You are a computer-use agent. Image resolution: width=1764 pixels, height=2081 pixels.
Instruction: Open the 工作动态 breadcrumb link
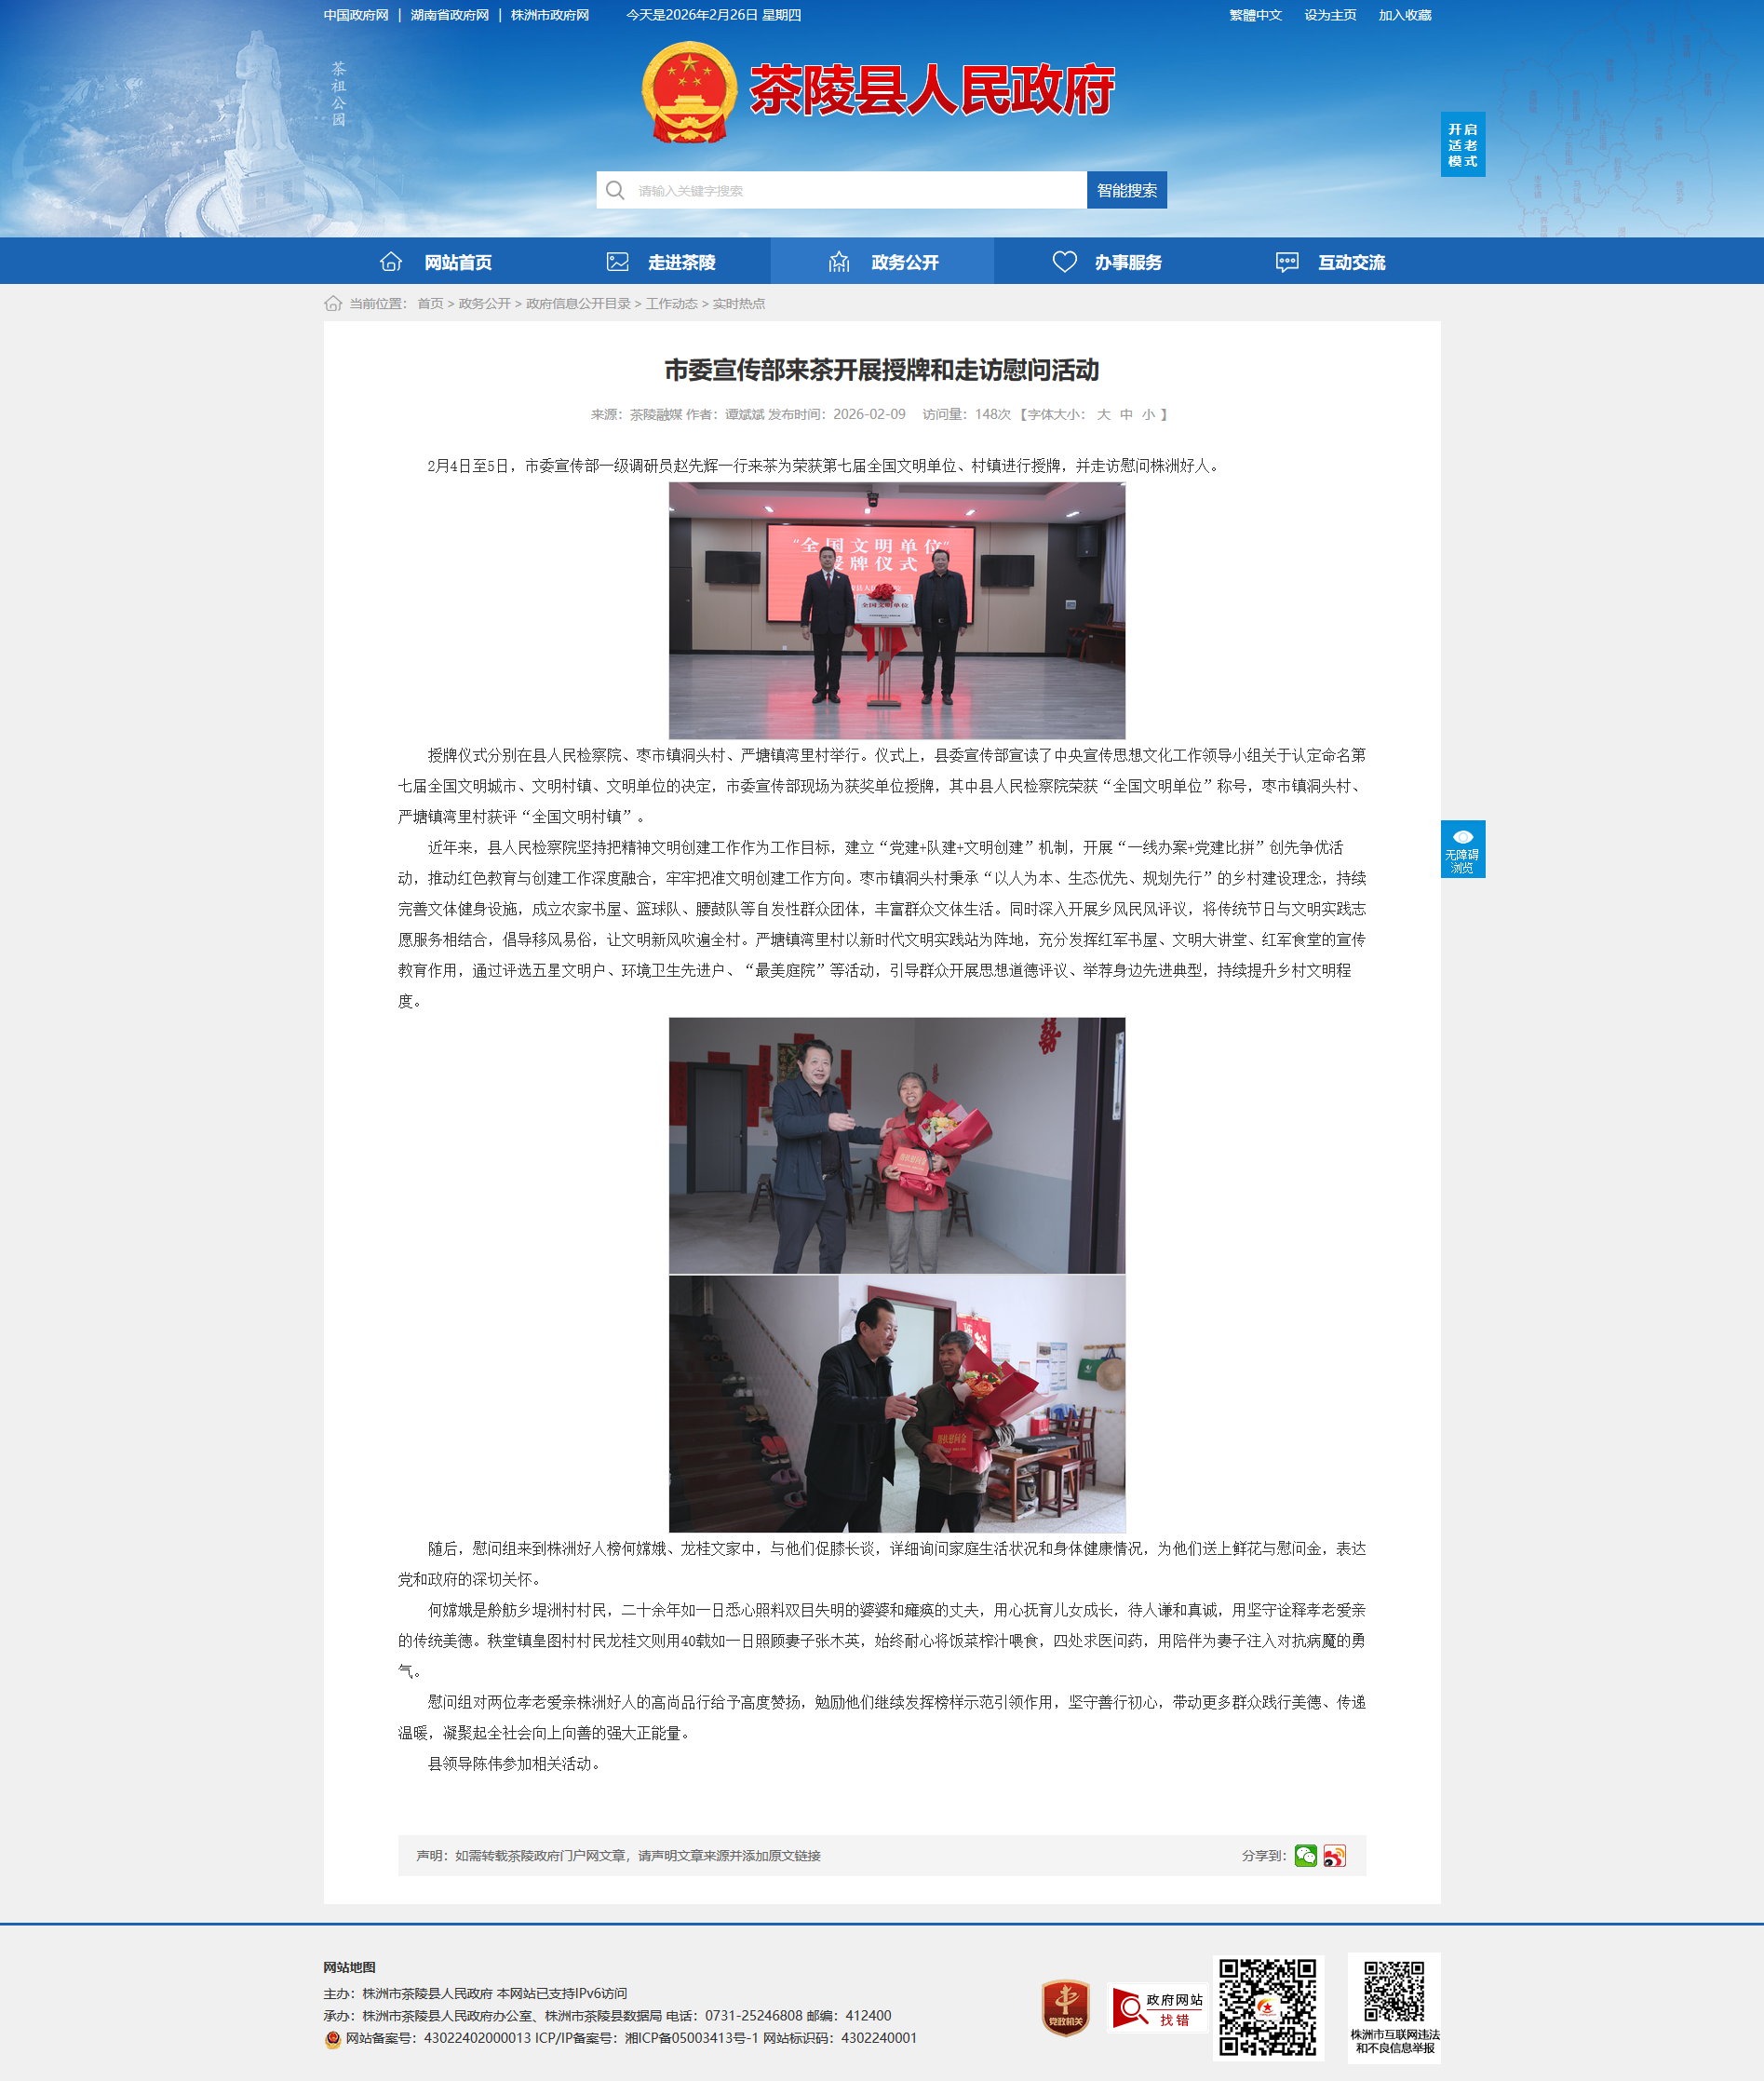pyautogui.click(x=671, y=304)
